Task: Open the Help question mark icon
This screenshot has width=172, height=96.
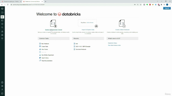Action: click(2, 82)
